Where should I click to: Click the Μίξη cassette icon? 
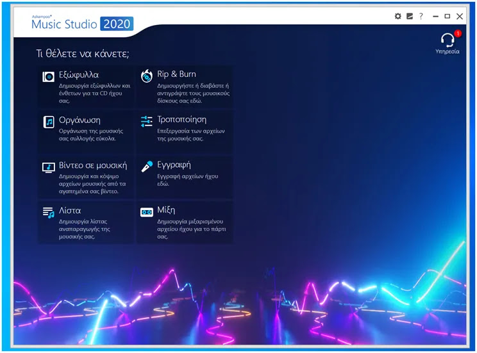click(x=147, y=212)
